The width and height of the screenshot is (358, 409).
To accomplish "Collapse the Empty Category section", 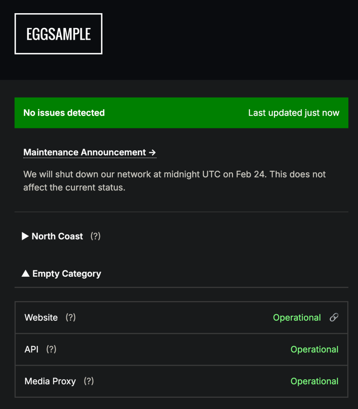I will [66, 274].
